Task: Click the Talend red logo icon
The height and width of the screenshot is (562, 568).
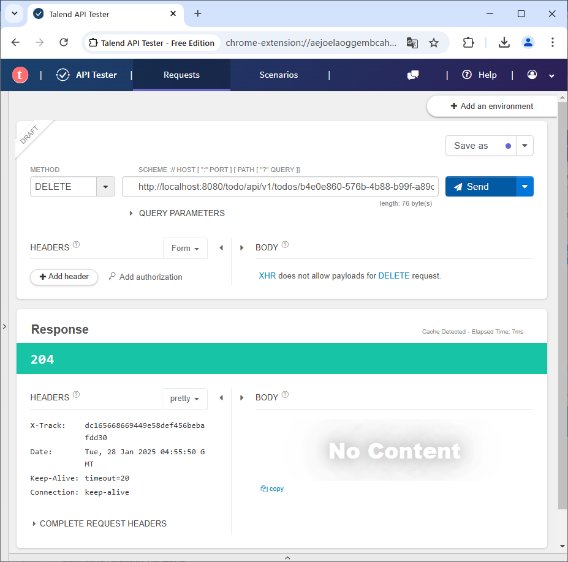Action: (x=20, y=75)
